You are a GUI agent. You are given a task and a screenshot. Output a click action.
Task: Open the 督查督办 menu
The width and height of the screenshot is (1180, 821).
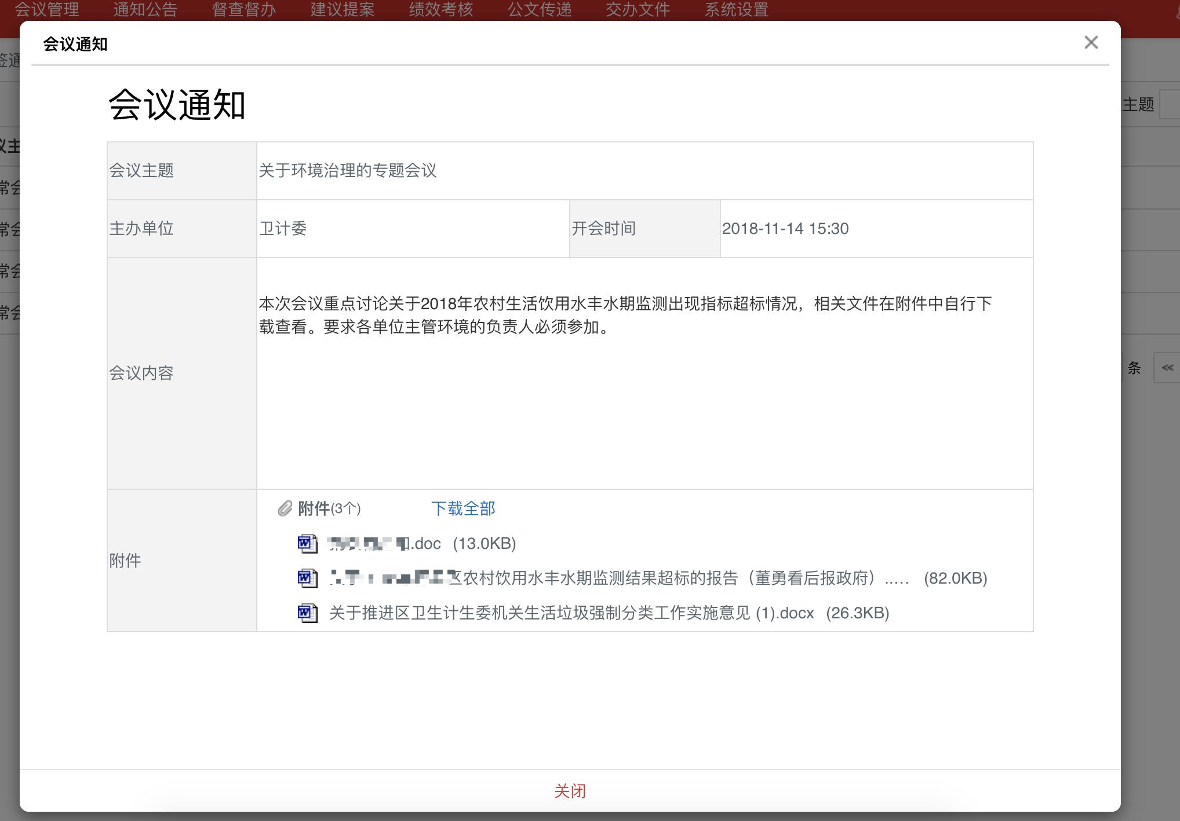(x=243, y=9)
